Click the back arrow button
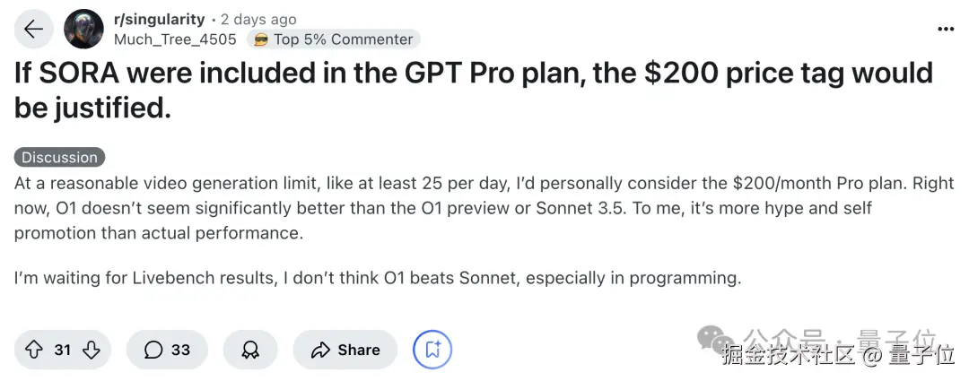Screen dimensions: 969x381 [x=33, y=30]
